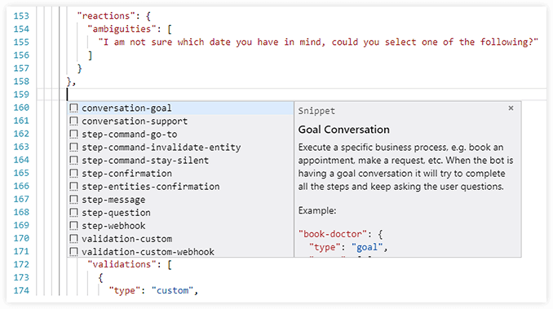This screenshot has width=553, height=309.
Task: Place cursor on "ambiguities" key
Action: 122,29
